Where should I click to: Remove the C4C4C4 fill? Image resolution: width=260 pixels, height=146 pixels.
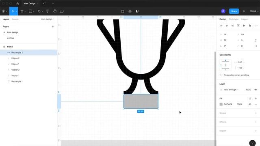[256, 104]
